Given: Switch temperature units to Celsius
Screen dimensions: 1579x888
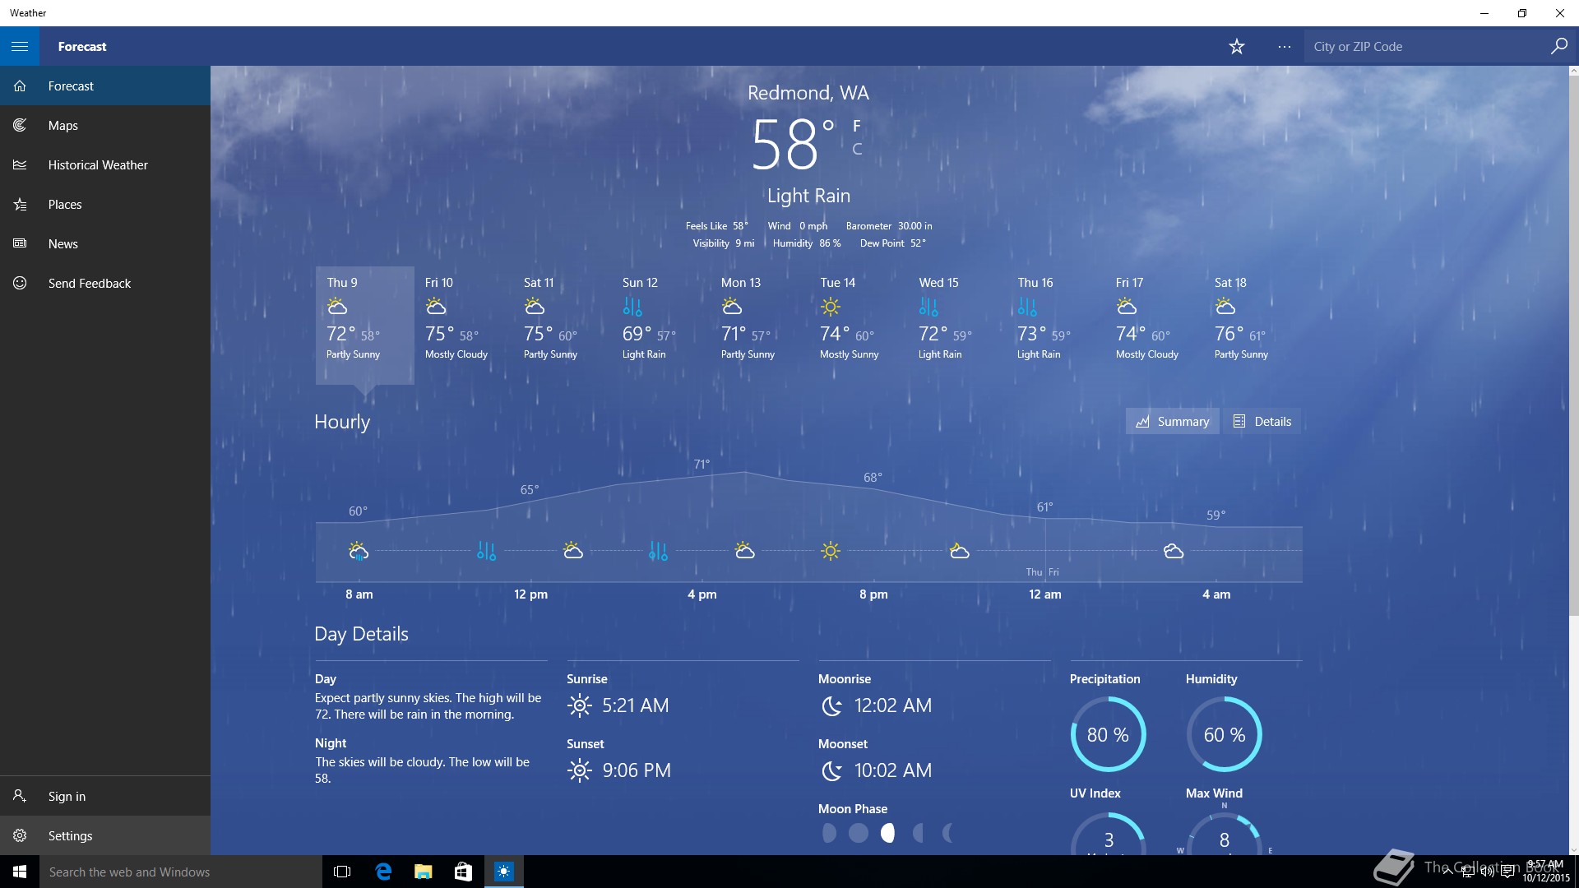Looking at the screenshot, I should [857, 149].
